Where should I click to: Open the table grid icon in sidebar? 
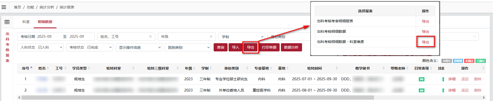click(x=7, y=22)
